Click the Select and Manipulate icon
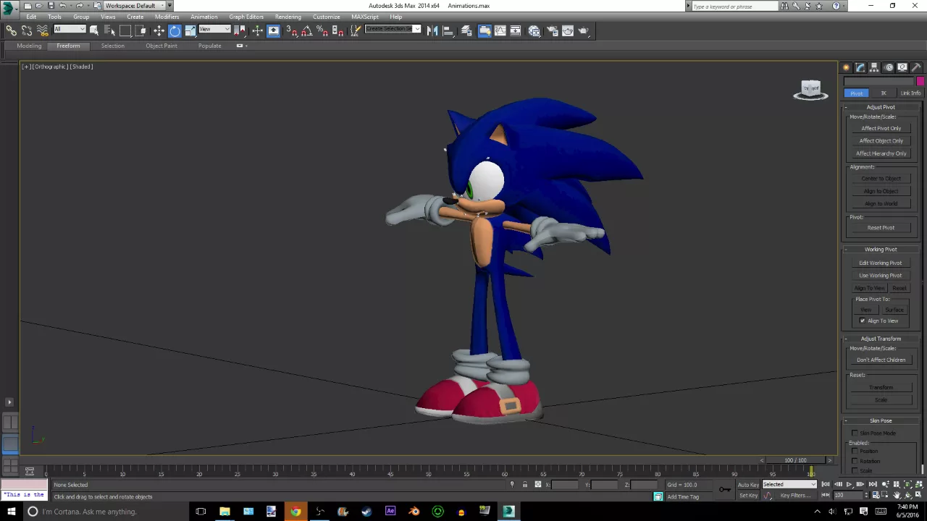 [x=257, y=30]
